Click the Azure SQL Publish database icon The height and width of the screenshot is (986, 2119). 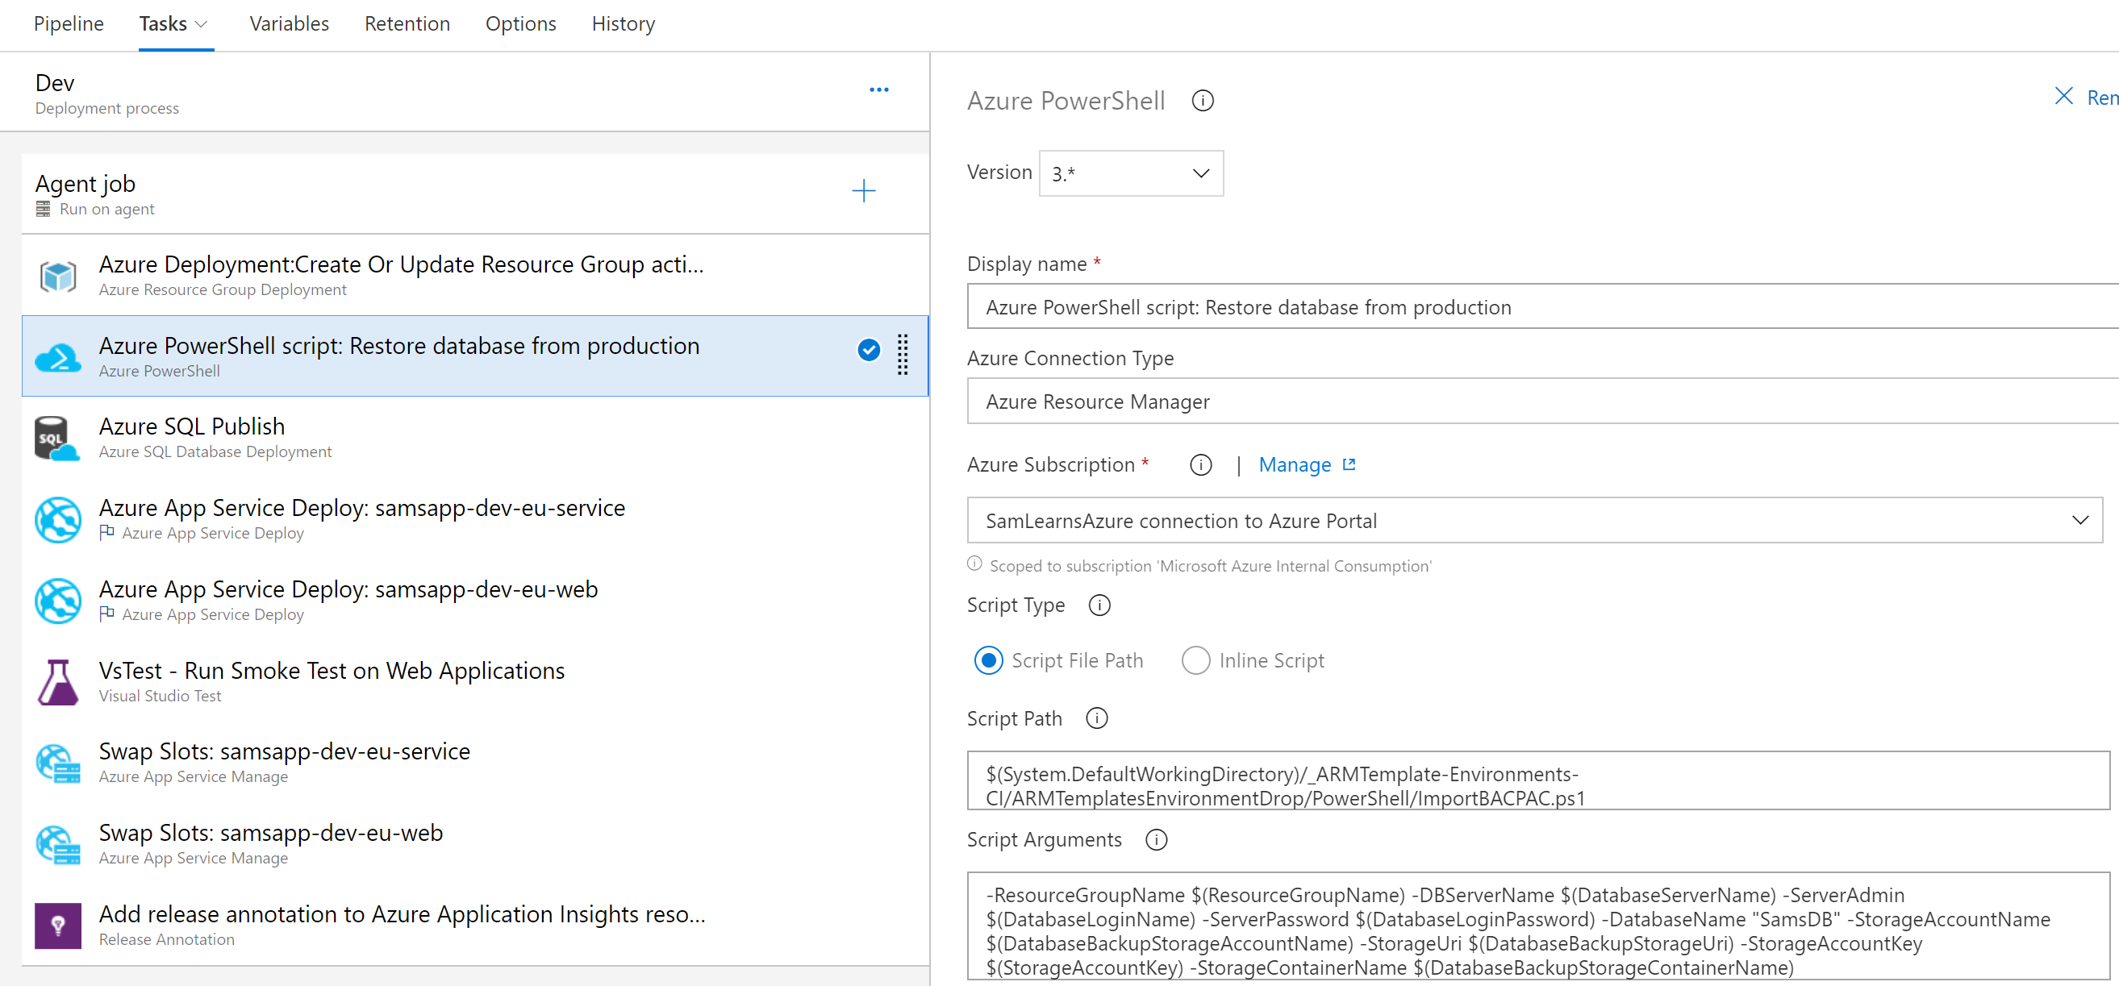pyautogui.click(x=56, y=439)
